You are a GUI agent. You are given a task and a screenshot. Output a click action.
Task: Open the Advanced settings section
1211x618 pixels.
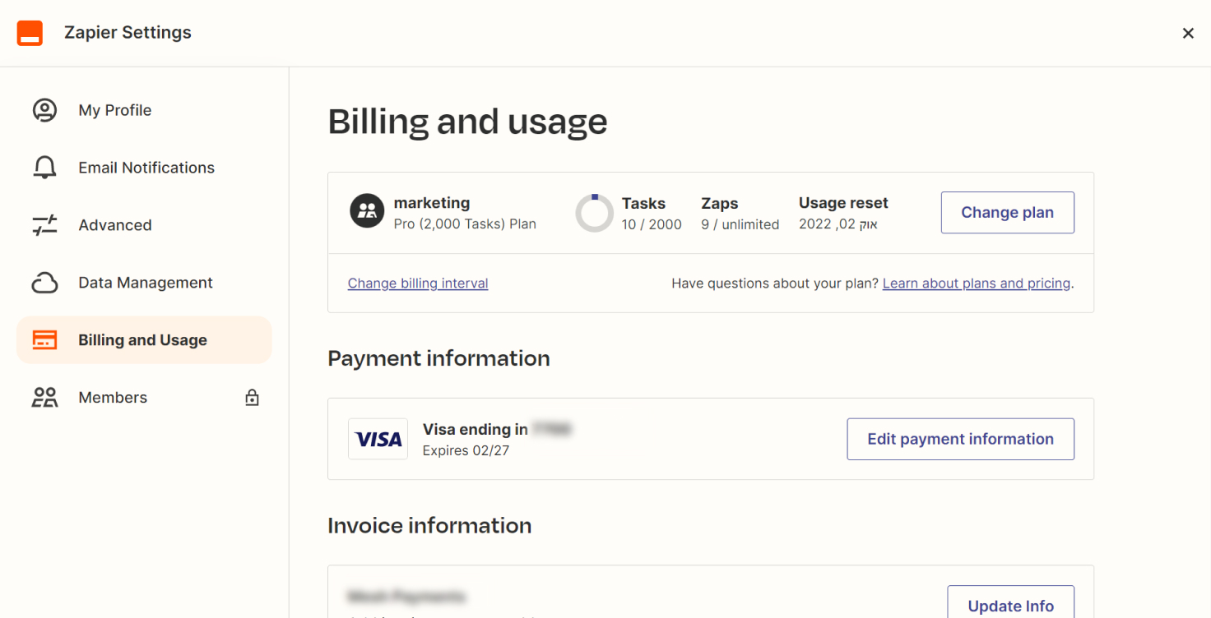(115, 225)
